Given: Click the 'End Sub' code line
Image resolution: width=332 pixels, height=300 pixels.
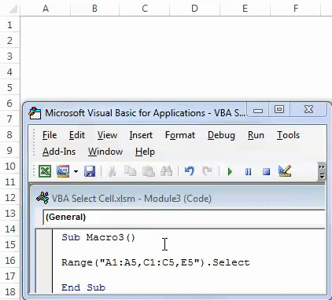Looking at the screenshot, I should pos(83,287).
